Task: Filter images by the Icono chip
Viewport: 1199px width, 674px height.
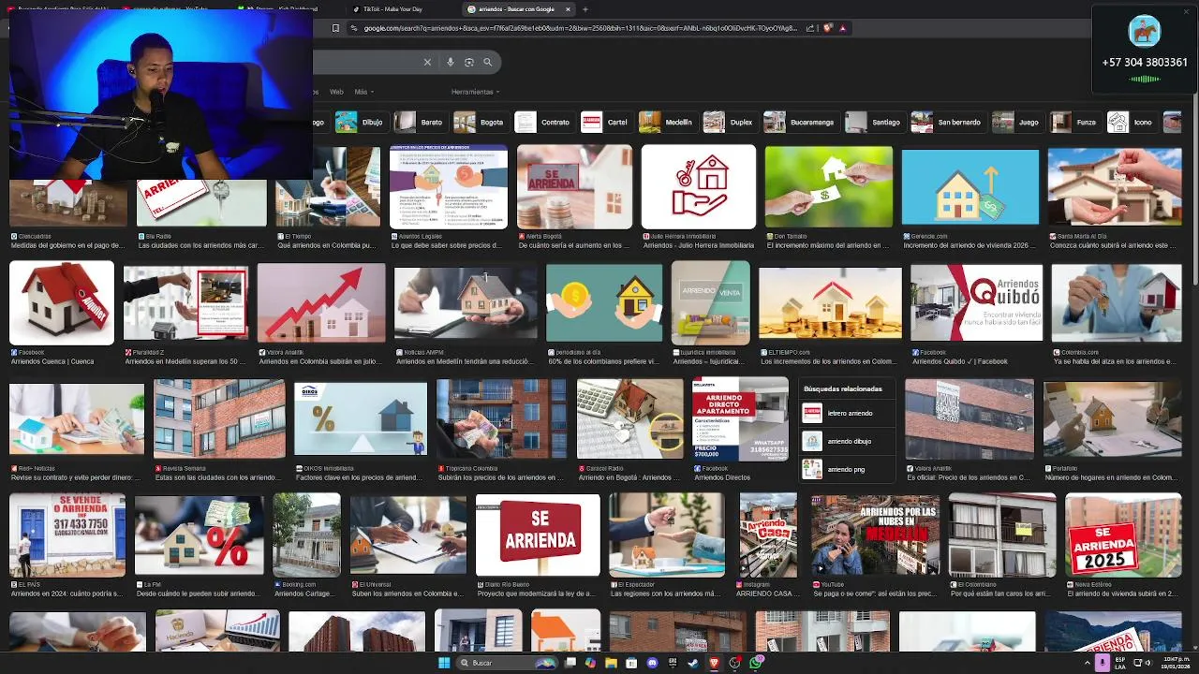Action: tap(1131, 123)
